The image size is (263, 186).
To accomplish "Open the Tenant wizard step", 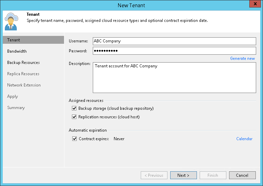I will click(14, 40).
